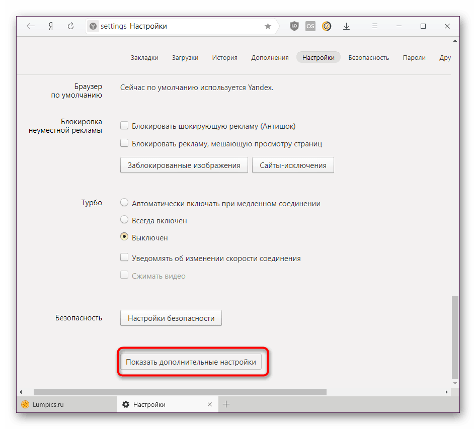The width and height of the screenshot is (476, 429).
Task: Click the 'Турбо' section label
Action: click(92, 203)
